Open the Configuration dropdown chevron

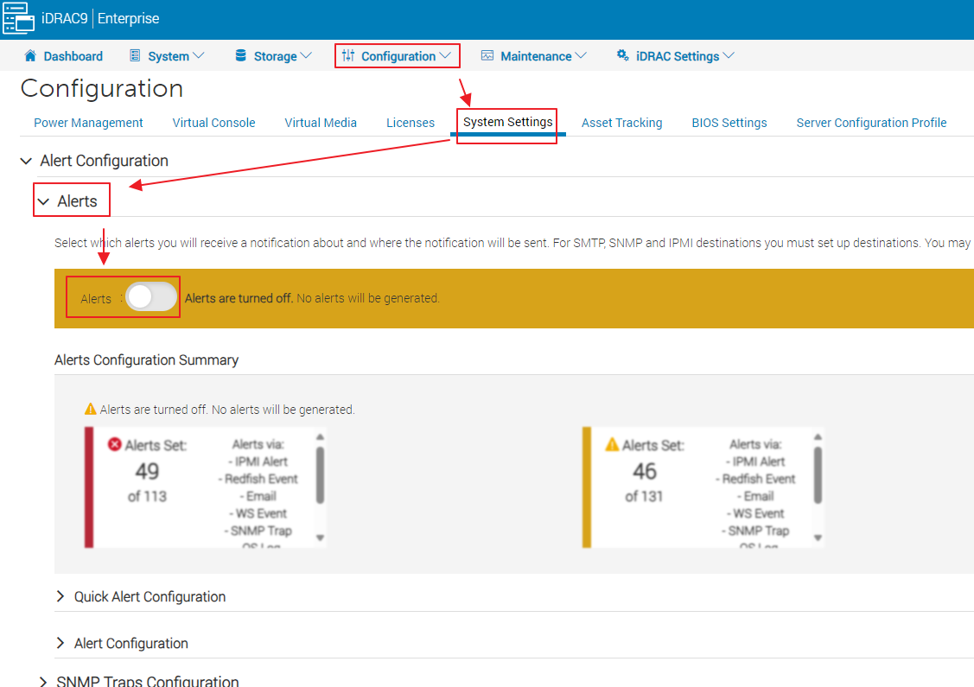tap(445, 55)
